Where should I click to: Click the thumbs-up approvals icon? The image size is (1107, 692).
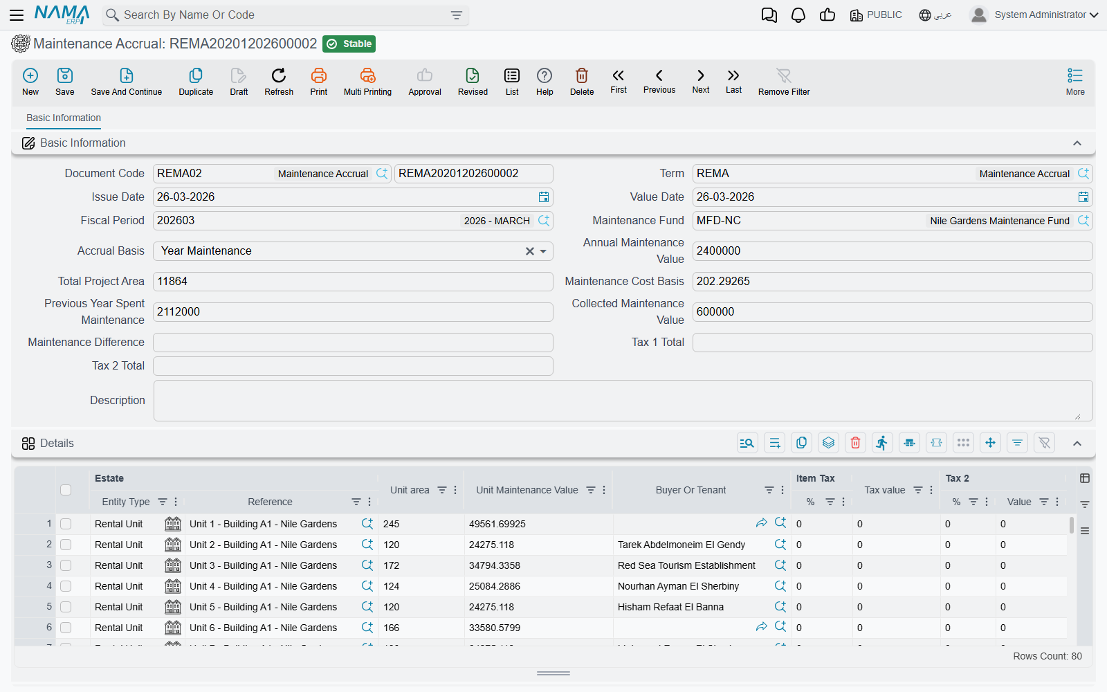click(827, 15)
